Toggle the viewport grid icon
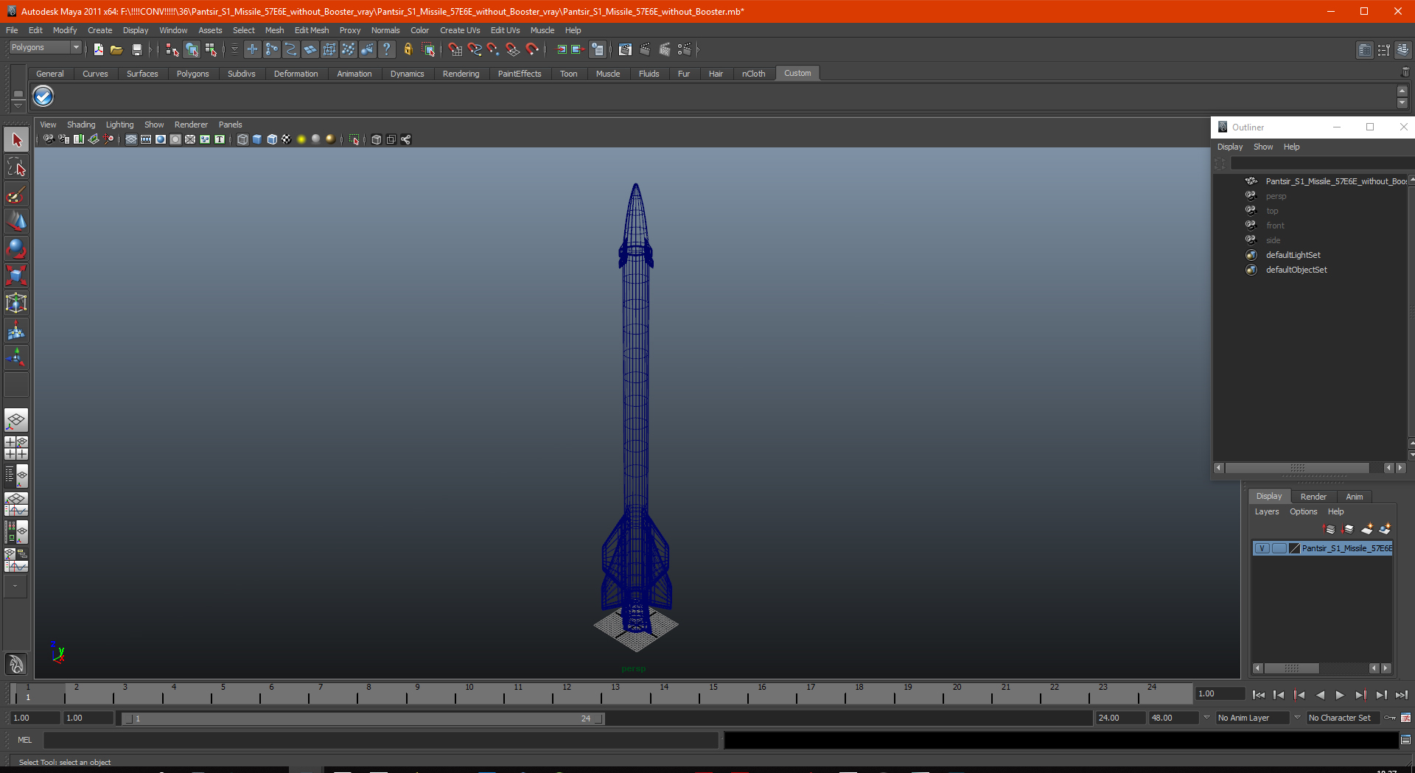Image resolution: width=1415 pixels, height=773 pixels. (131, 139)
